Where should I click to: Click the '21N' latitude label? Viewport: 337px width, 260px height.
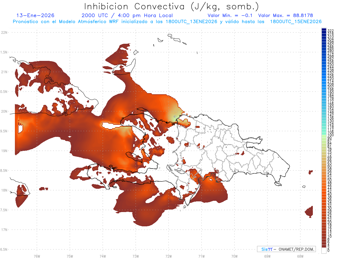tap(4, 72)
